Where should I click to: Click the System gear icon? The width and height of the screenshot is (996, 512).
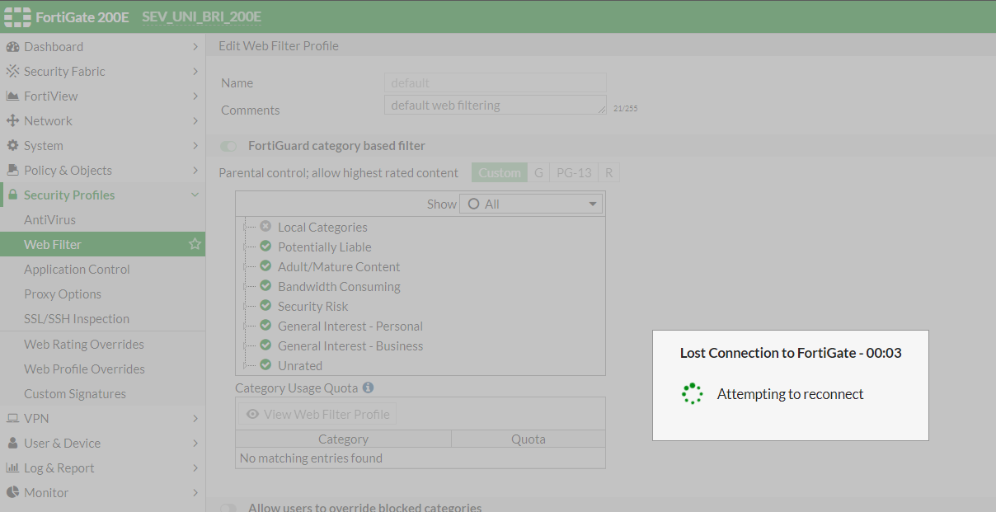click(12, 146)
